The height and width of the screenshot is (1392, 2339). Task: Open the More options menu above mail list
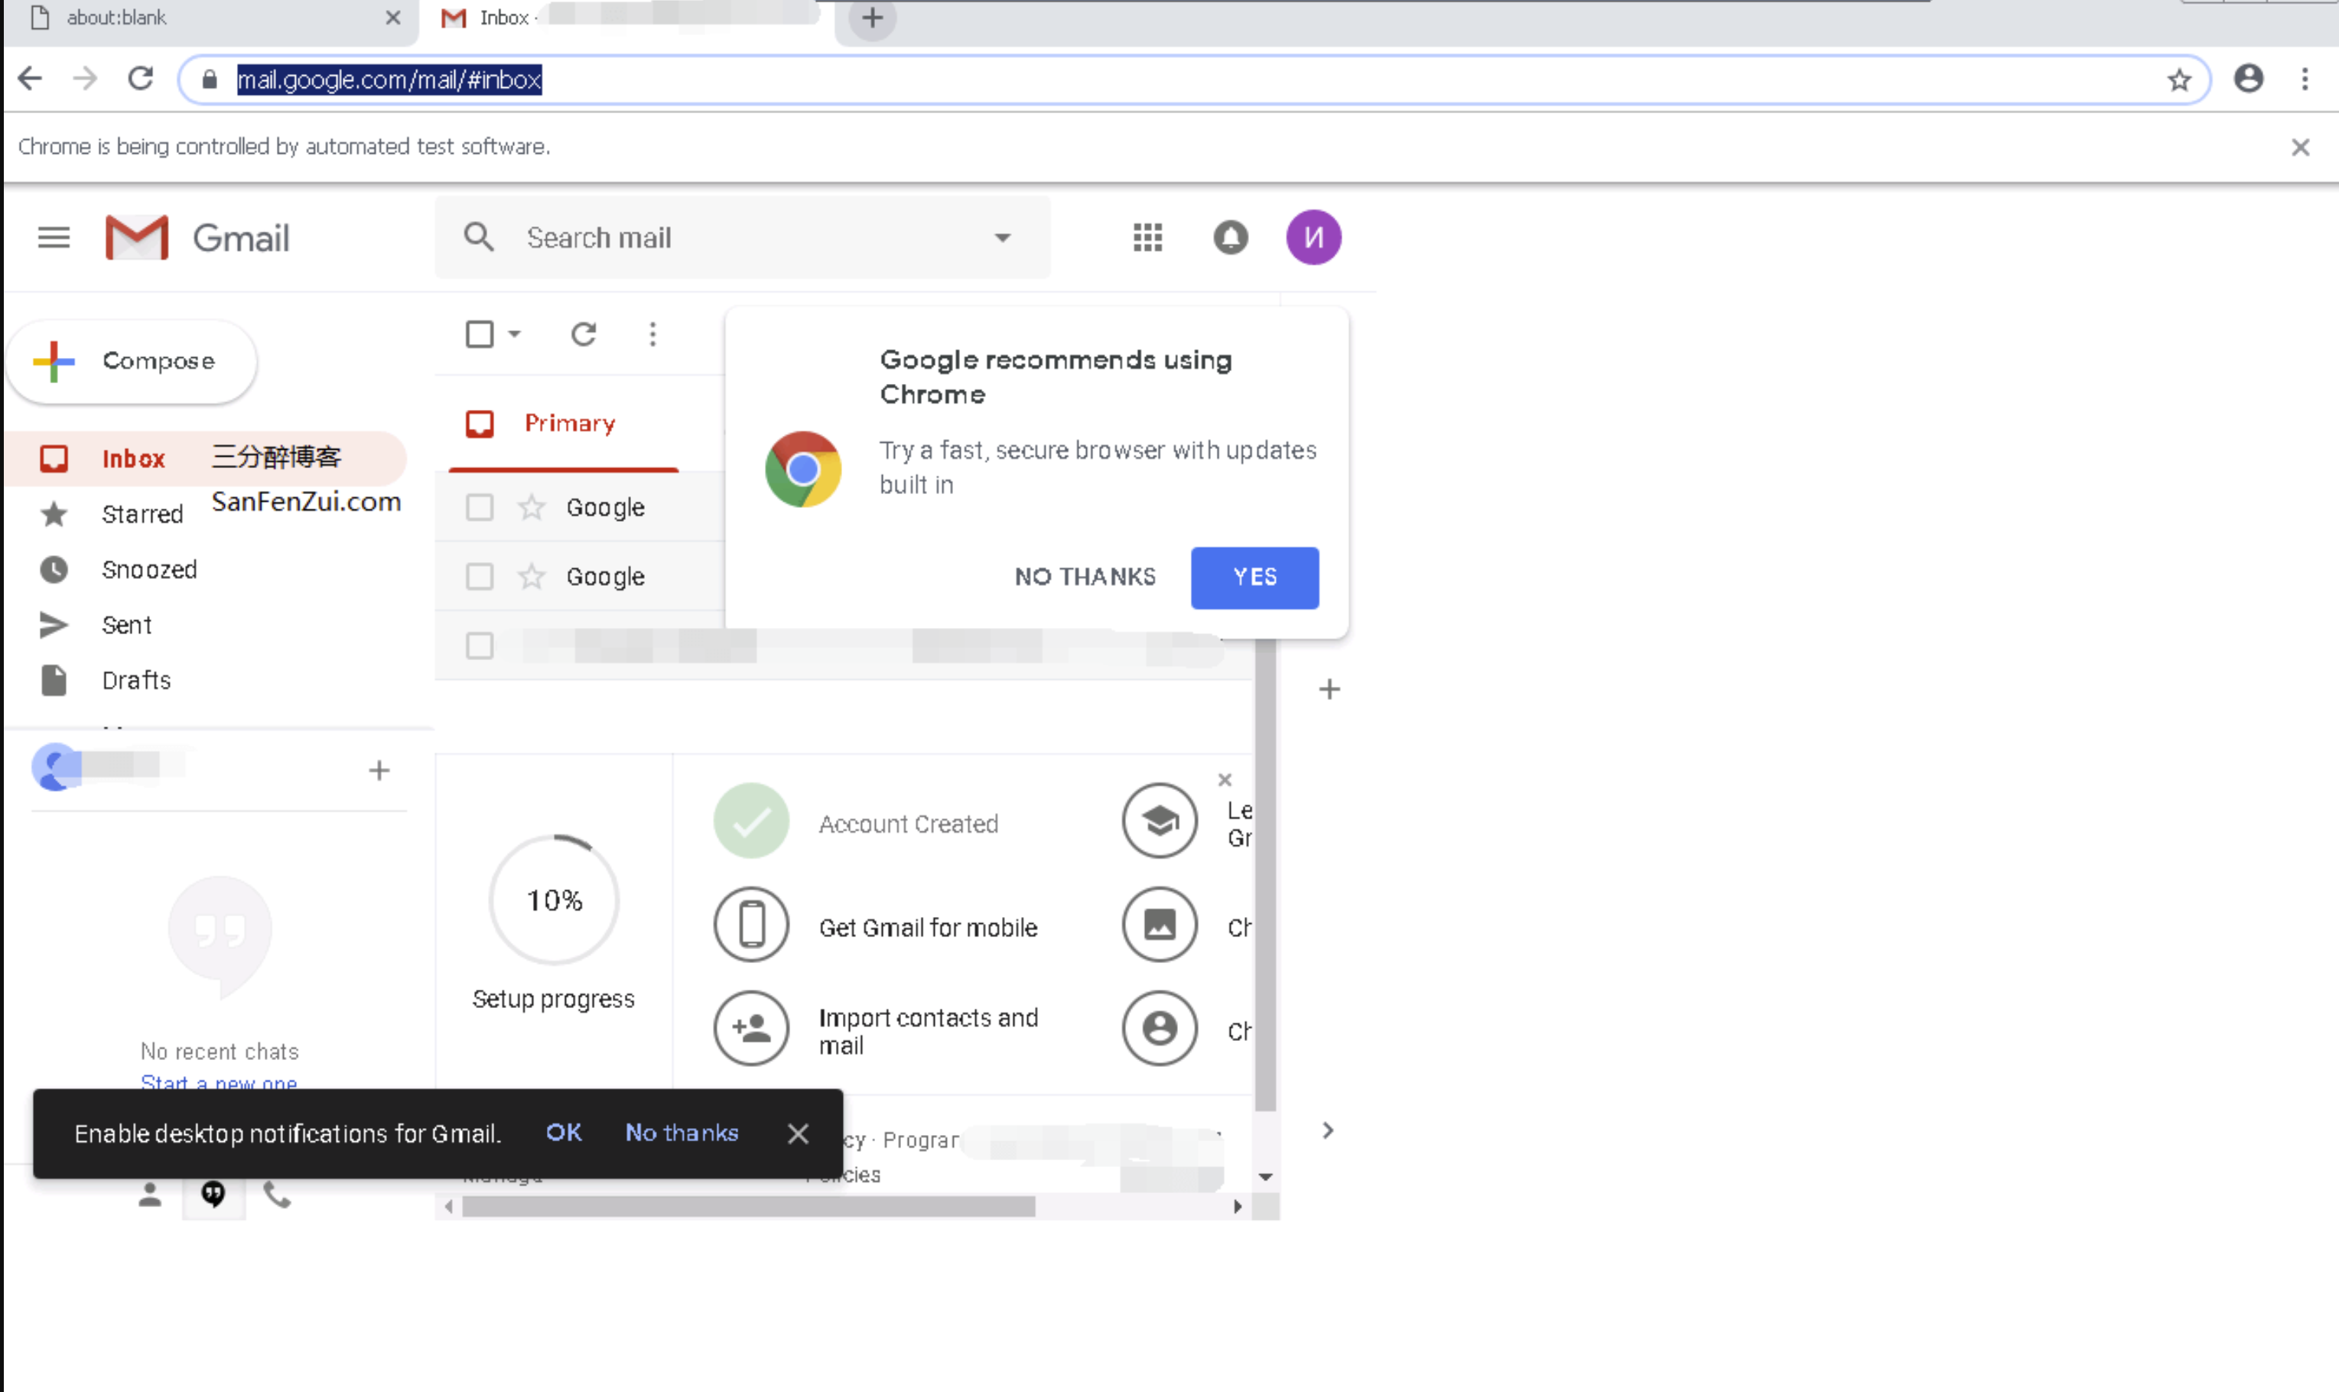652,334
